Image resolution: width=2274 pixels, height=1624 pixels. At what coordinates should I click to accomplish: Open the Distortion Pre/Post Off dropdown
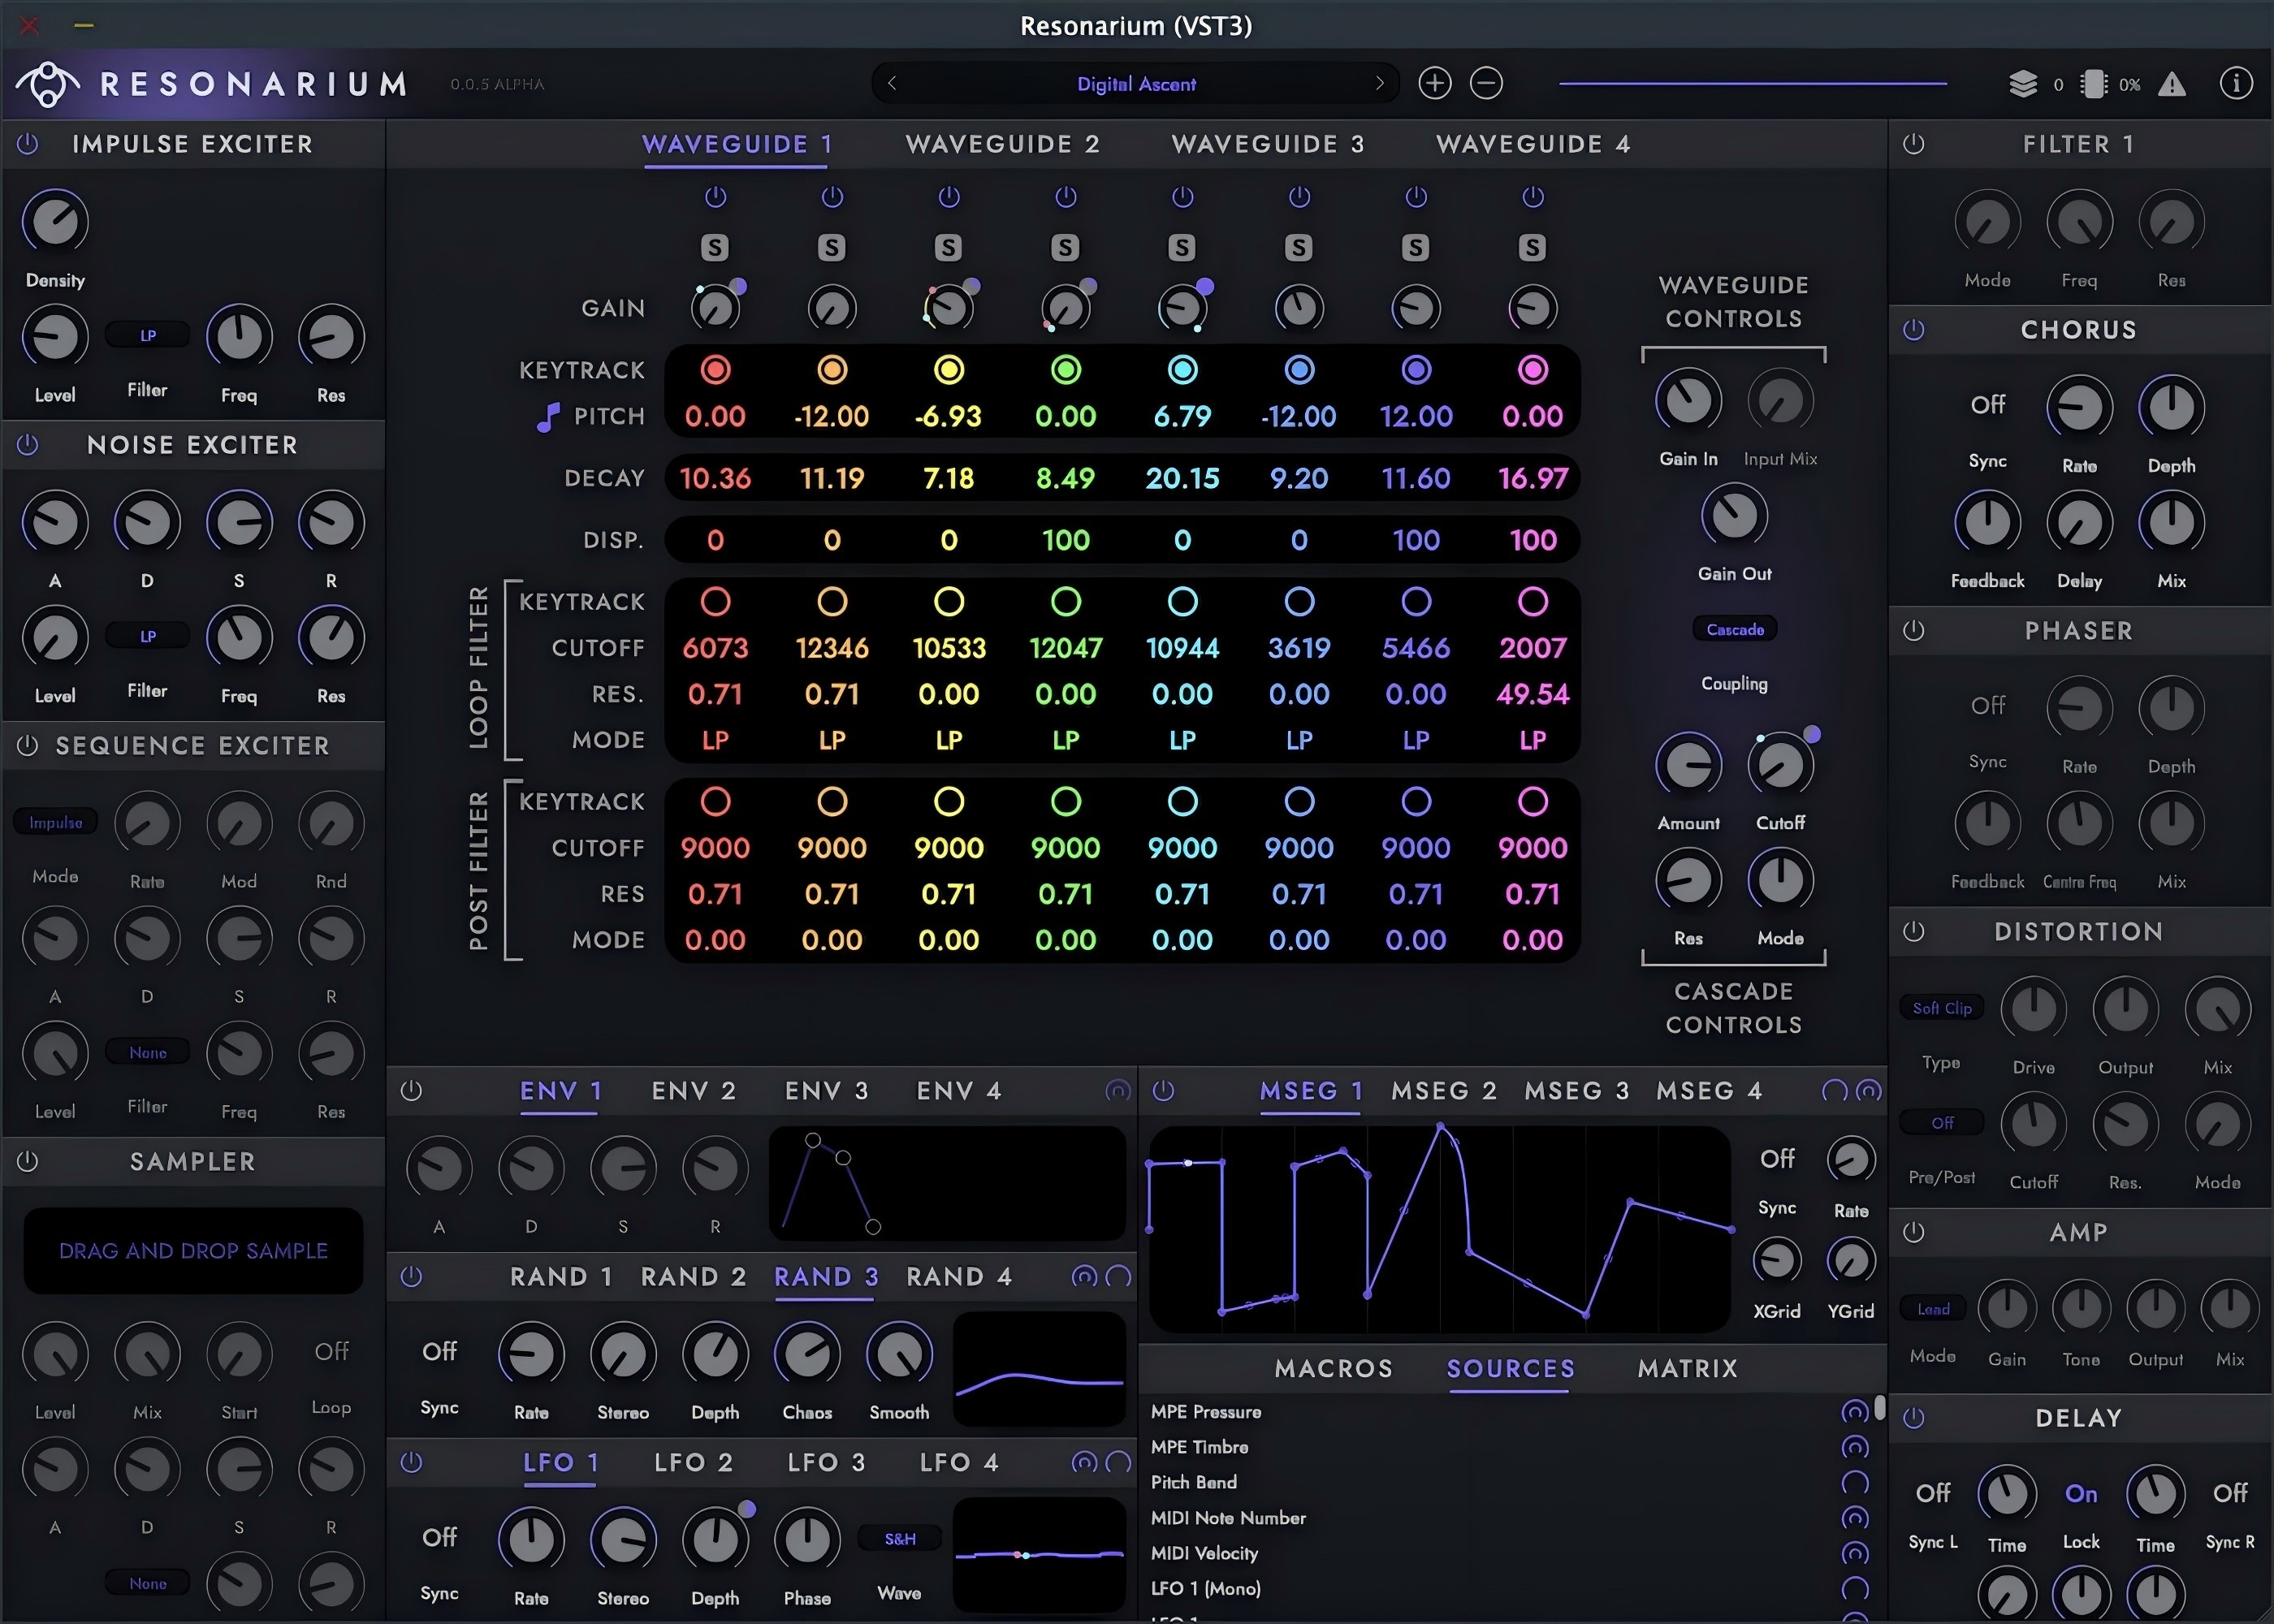[1942, 1124]
